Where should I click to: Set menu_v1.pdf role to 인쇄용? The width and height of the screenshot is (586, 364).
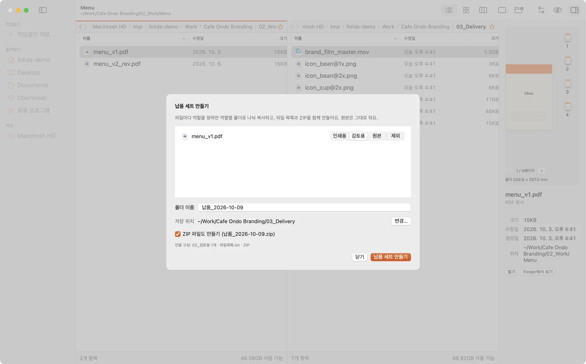[x=340, y=136]
